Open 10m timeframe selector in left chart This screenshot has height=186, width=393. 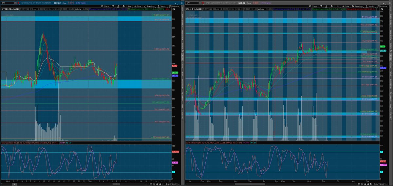pyautogui.click(x=129, y=6)
